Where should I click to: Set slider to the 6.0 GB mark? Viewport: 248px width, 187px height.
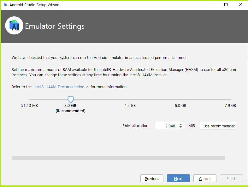pyautogui.click(x=180, y=99)
